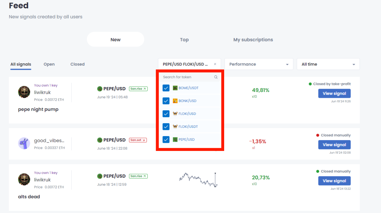Click the PEPE/USD frog icon in the token list
The width and height of the screenshot is (381, 213).
tap(175, 140)
